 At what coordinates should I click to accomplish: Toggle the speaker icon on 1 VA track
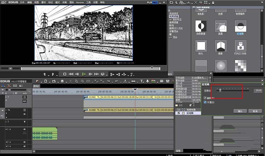(x=25, y=114)
